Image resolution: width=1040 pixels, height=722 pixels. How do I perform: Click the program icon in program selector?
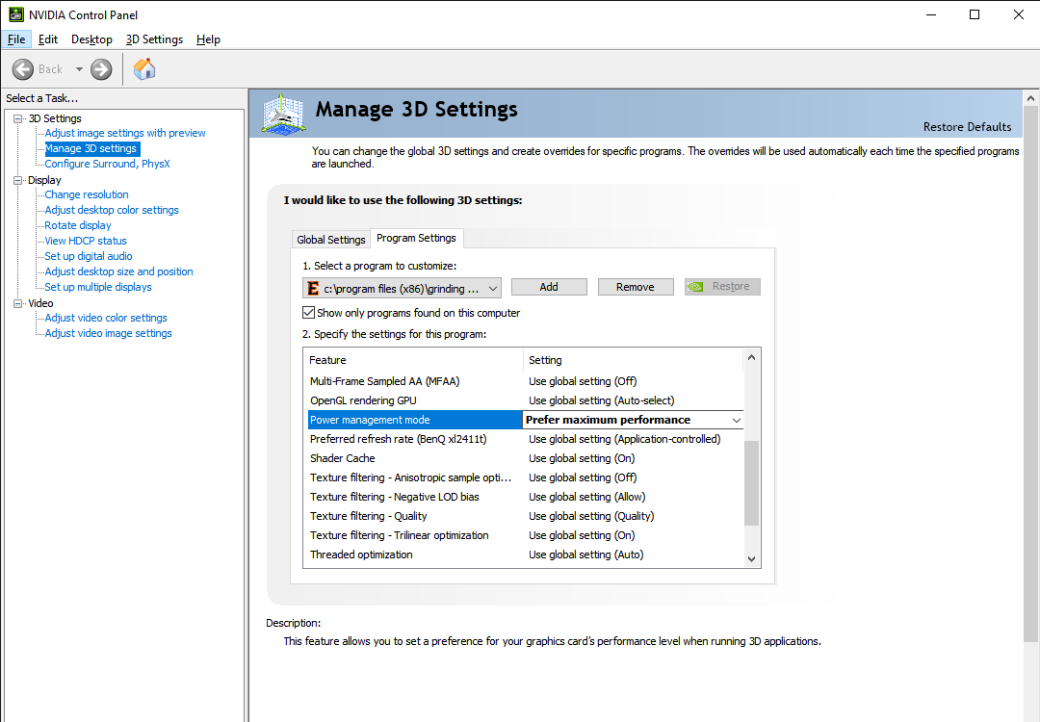312,289
